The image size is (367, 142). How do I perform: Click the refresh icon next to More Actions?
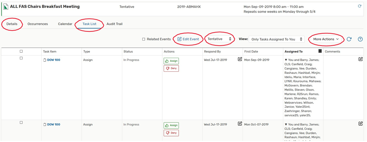(349, 39)
